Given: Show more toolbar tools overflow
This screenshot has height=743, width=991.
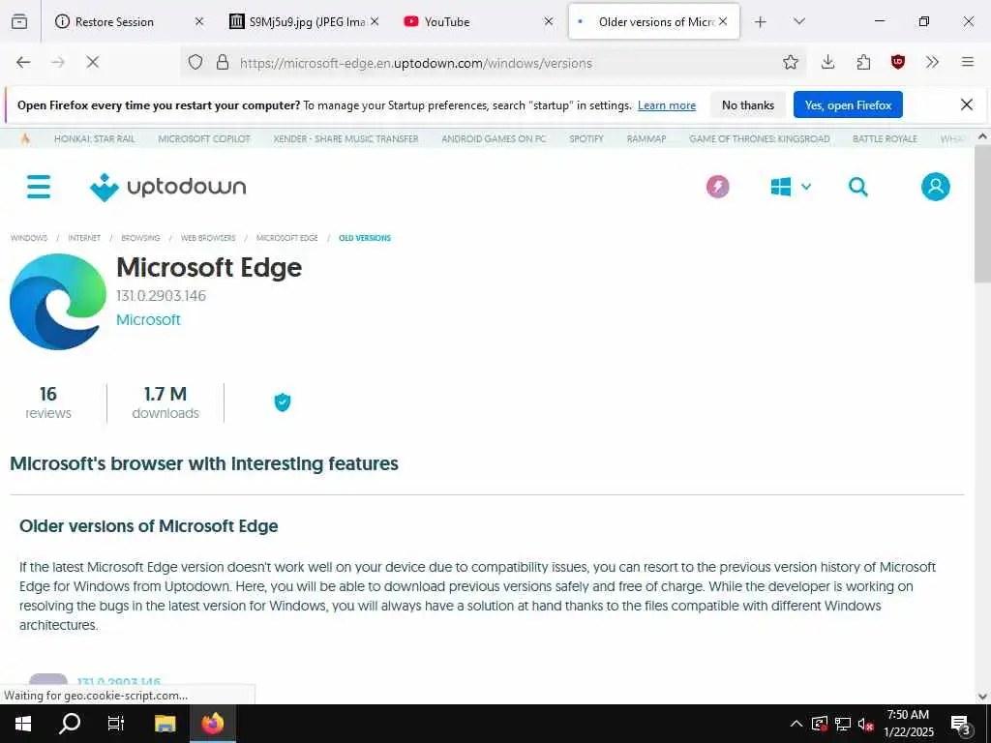Looking at the screenshot, I should pos(932,62).
